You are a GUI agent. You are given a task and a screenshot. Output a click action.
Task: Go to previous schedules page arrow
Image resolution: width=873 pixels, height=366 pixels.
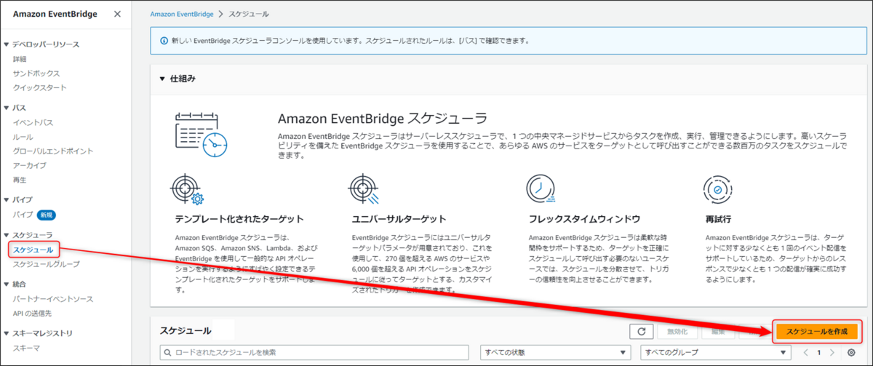(x=806, y=352)
